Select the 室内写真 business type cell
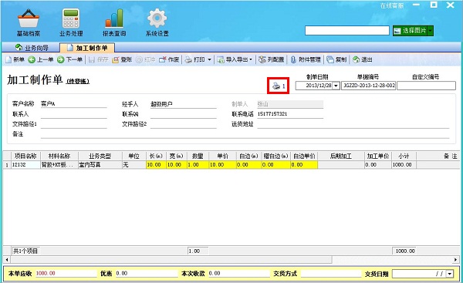 (x=100, y=165)
